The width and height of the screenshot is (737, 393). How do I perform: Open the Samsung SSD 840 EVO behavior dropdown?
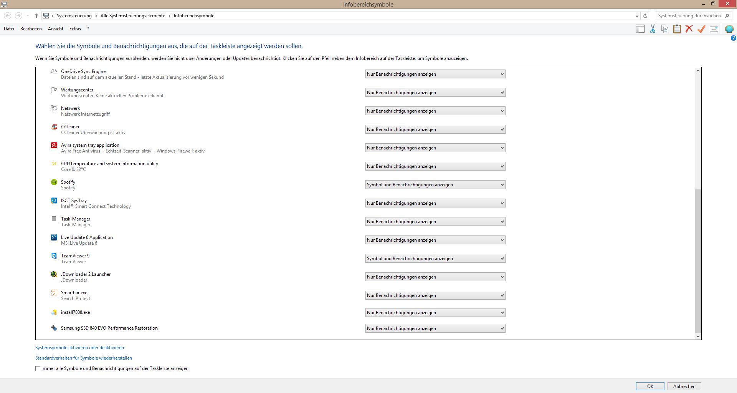click(435, 328)
